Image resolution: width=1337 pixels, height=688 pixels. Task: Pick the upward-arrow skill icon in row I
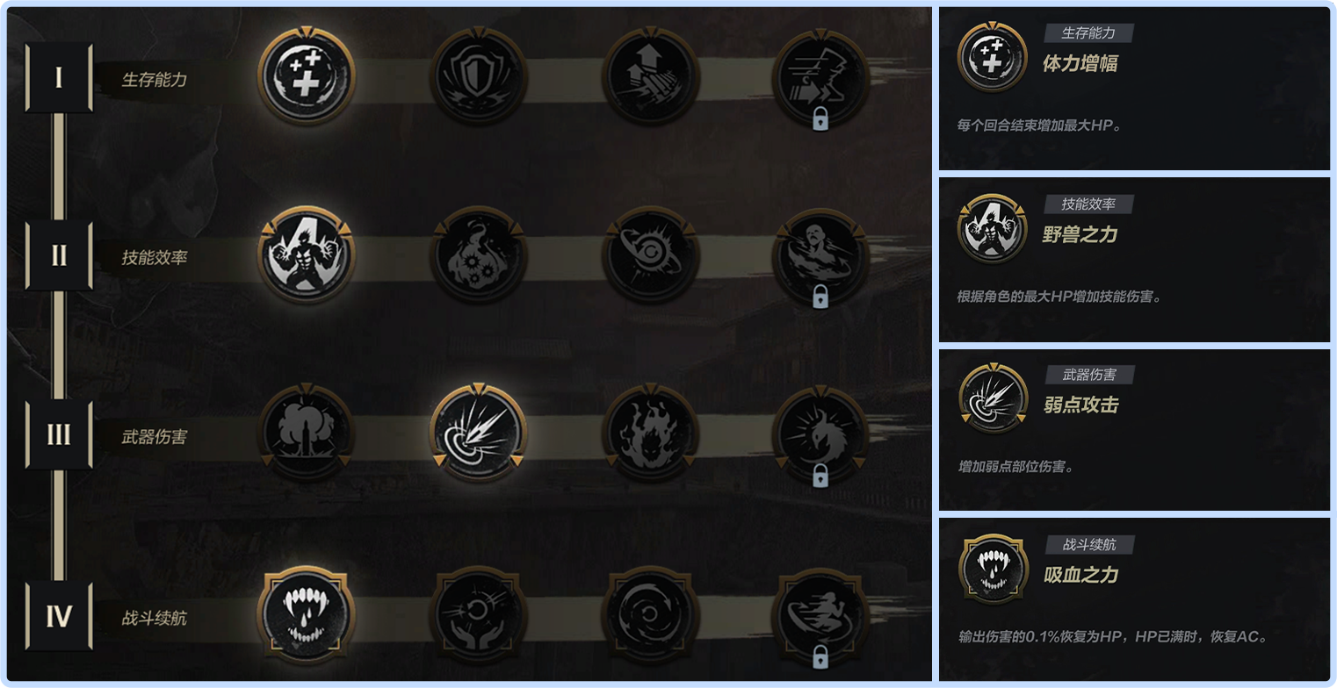pos(650,75)
